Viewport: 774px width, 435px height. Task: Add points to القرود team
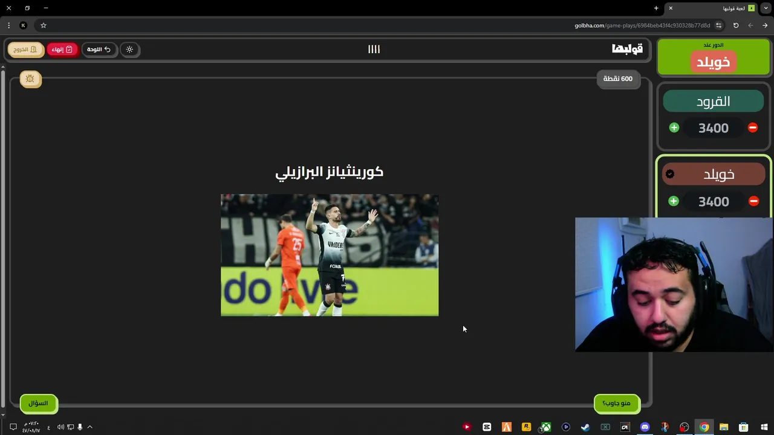tap(674, 127)
